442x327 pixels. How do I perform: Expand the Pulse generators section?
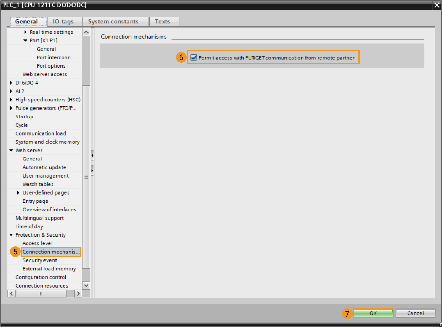pyautogui.click(x=11, y=108)
